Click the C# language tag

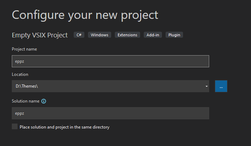79,35
